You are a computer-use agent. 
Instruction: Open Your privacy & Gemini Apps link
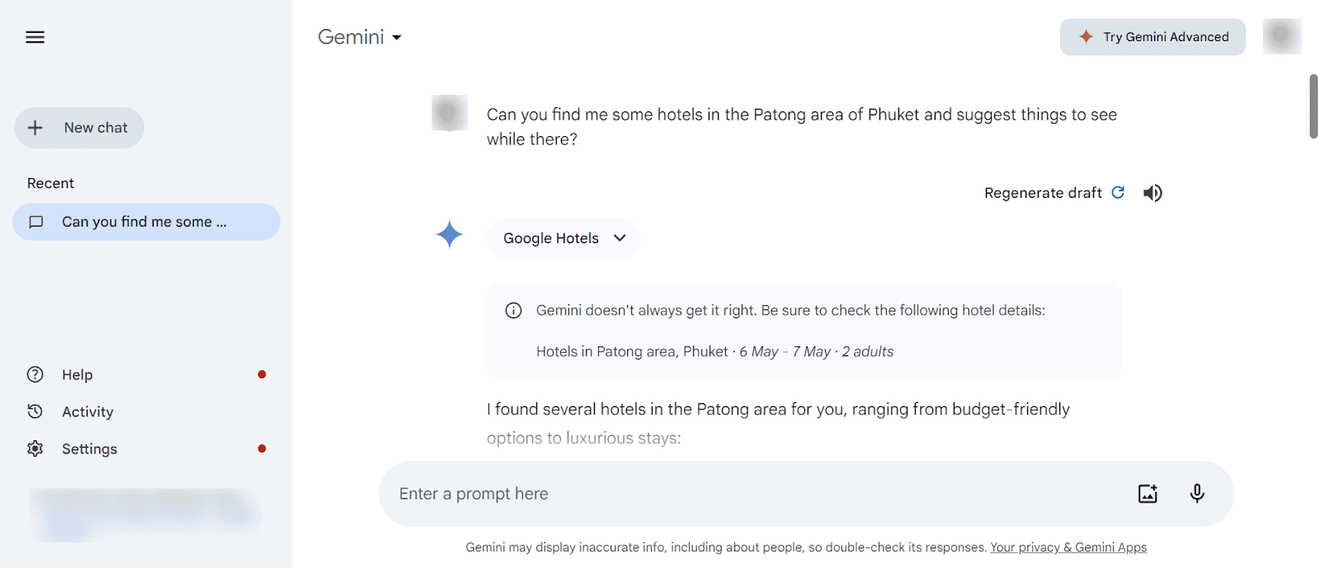pos(1068,547)
